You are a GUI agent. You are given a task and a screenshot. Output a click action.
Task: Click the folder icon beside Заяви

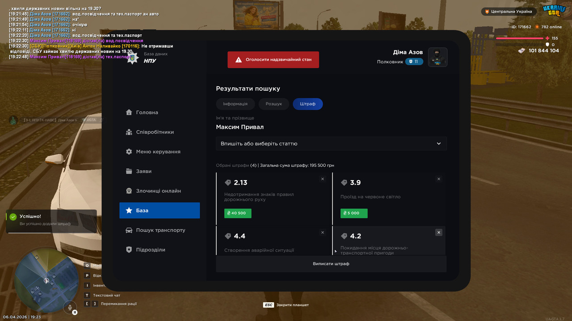(x=129, y=171)
